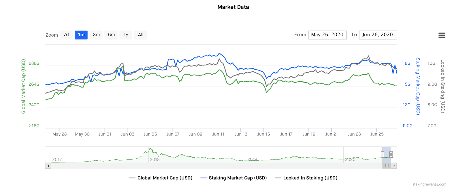Visit the stakingrewards.com credit link

coord(429,184)
